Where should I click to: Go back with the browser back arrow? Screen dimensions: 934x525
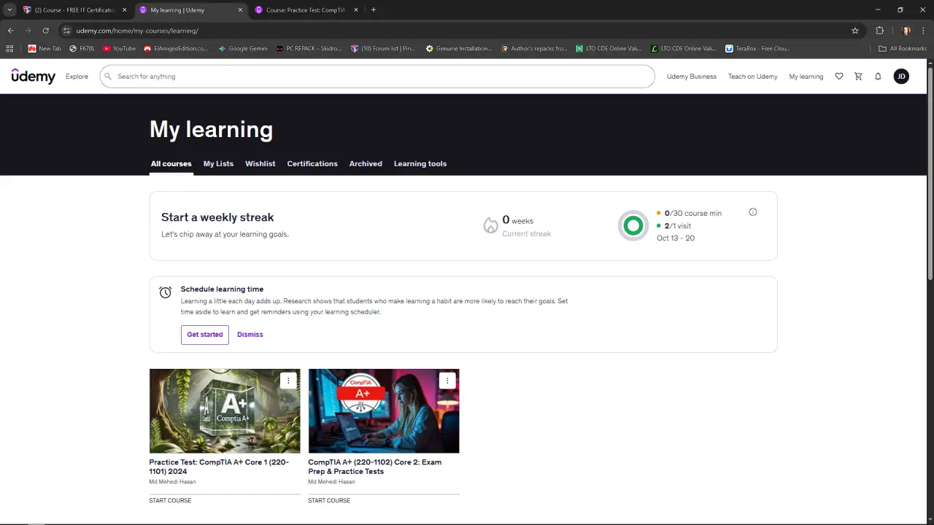pyautogui.click(x=11, y=31)
